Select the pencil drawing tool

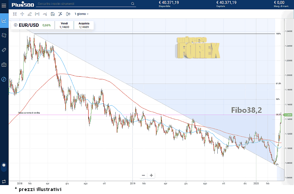(x=30, y=14)
